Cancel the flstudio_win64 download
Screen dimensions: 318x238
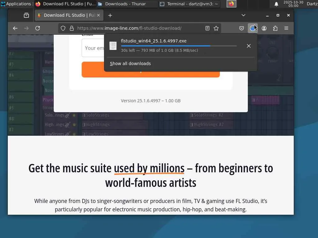(249, 46)
